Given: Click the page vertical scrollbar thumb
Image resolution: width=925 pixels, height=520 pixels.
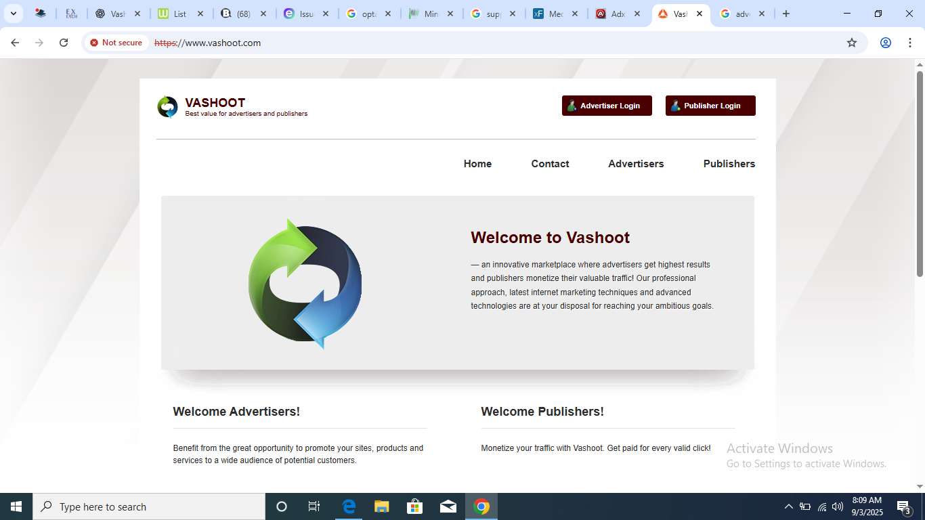Looking at the screenshot, I should click(x=920, y=173).
